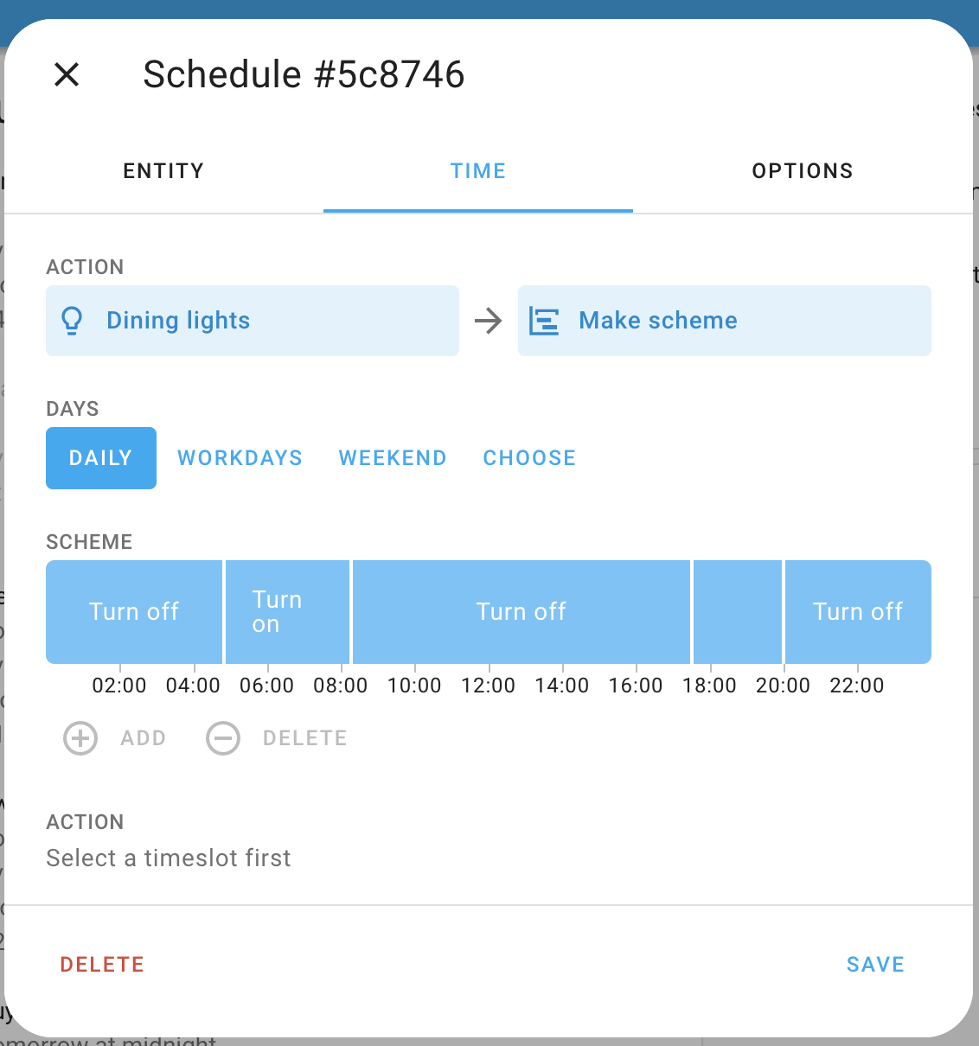Image resolution: width=979 pixels, height=1046 pixels.
Task: Keep Daily selected in the Days row
Action: (x=100, y=458)
